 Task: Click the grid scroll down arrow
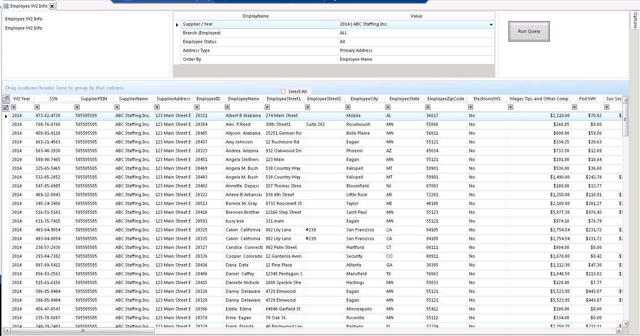[x=626, y=324]
